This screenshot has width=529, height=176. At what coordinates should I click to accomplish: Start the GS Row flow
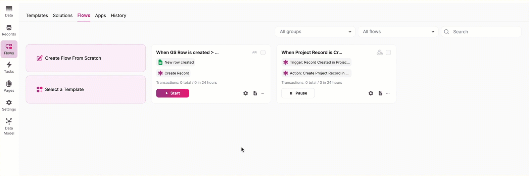pyautogui.click(x=173, y=93)
